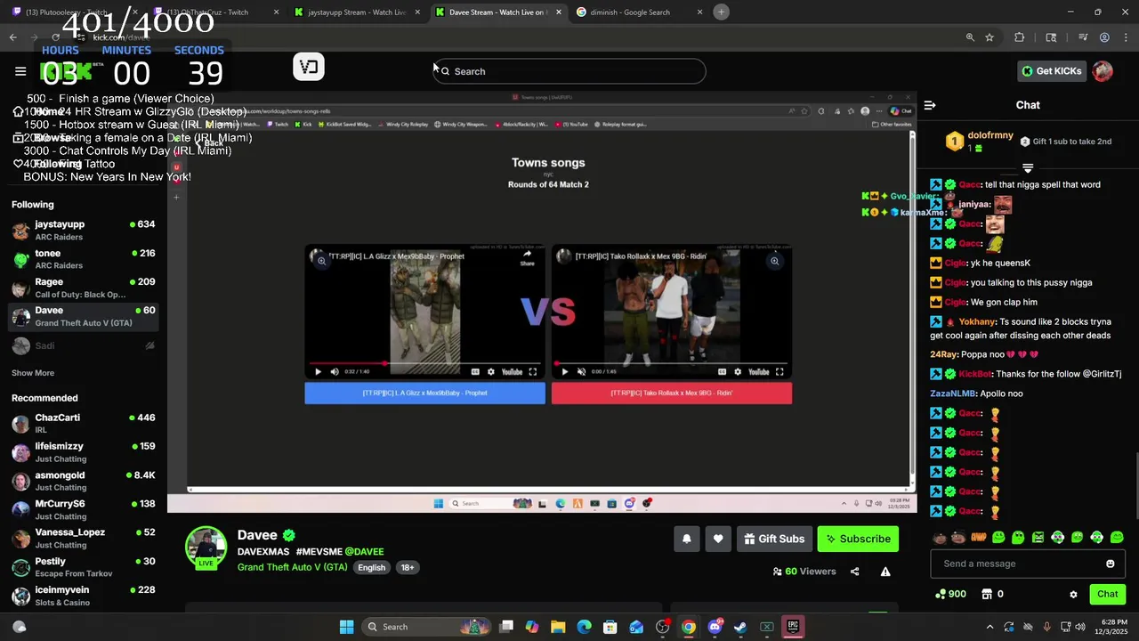The width and height of the screenshot is (1139, 641).
Task: Click the heart follow icon
Action: [718, 539]
